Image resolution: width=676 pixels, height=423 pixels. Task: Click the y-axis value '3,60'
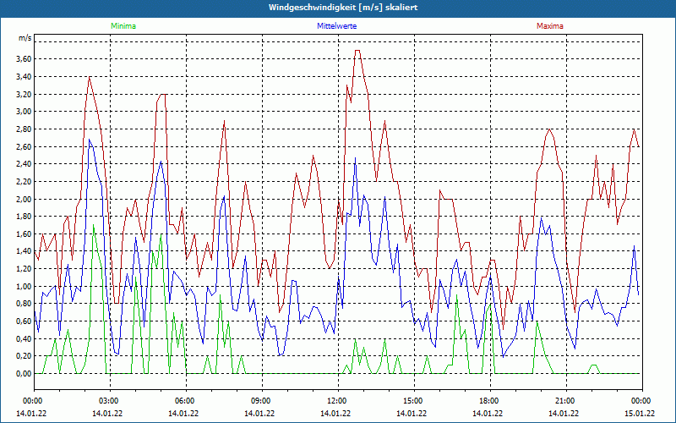coord(24,59)
